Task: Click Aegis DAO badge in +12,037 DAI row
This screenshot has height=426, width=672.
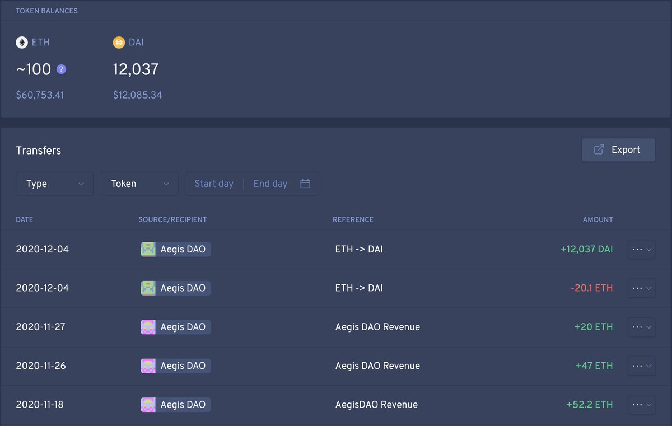Action: point(176,249)
